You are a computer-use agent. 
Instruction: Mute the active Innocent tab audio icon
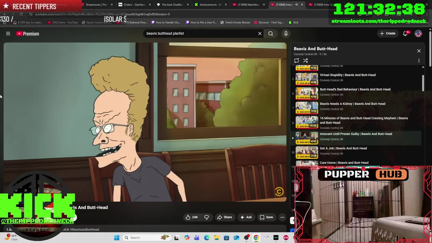[297, 5]
